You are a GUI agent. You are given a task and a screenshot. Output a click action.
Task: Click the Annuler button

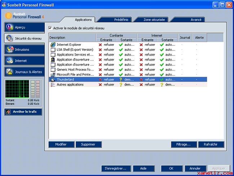click(195, 168)
